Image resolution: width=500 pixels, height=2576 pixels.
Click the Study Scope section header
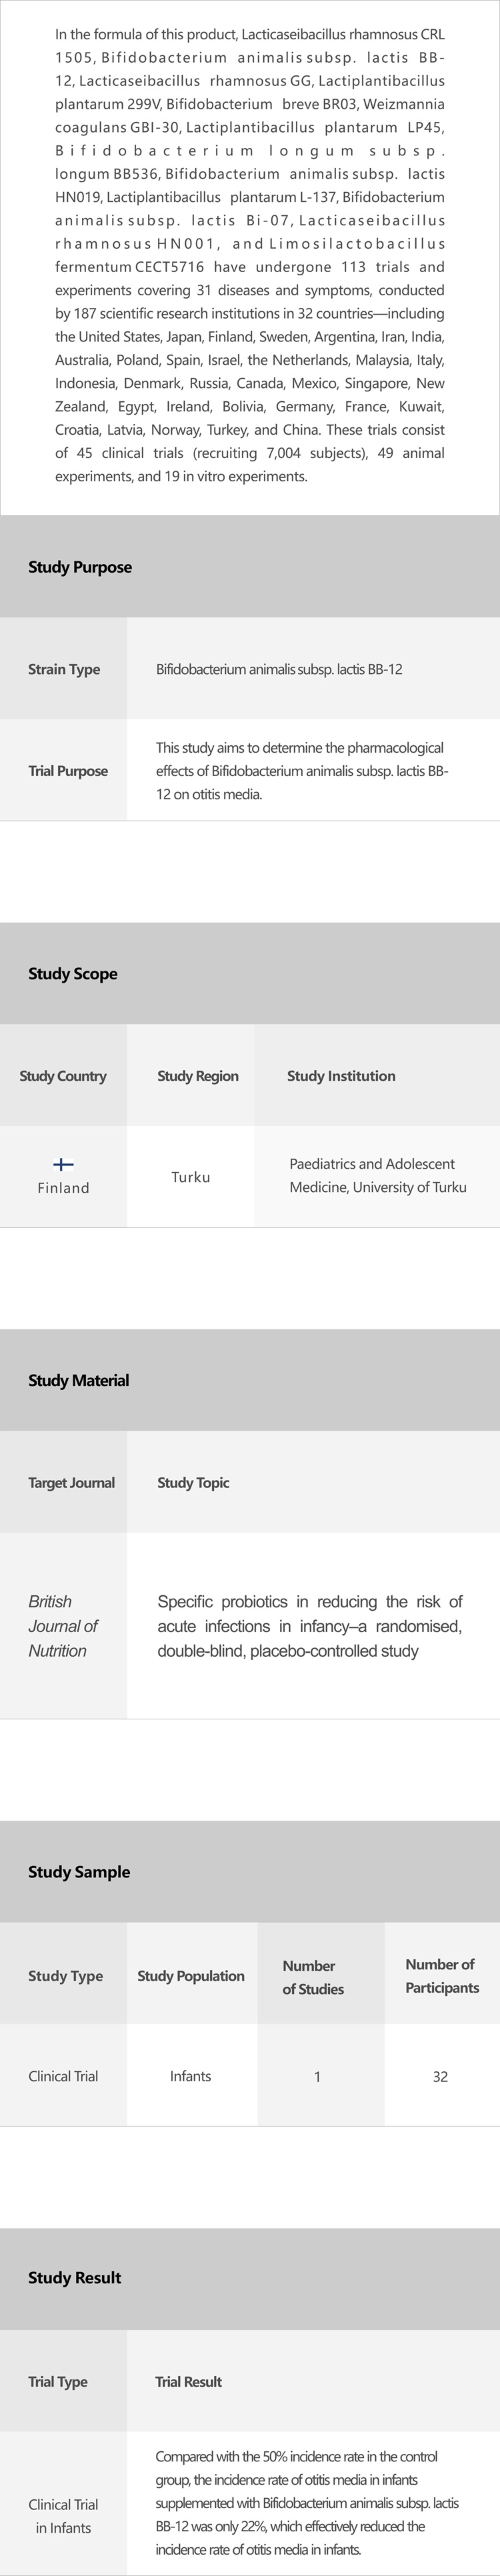[73, 974]
